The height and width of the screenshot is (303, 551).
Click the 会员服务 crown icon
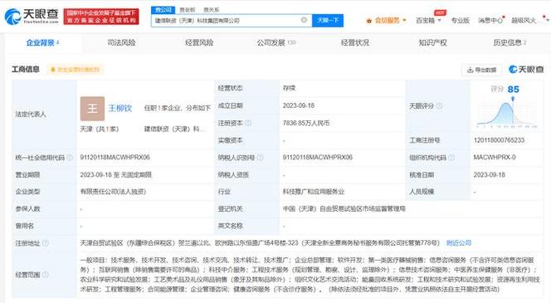coord(369,21)
